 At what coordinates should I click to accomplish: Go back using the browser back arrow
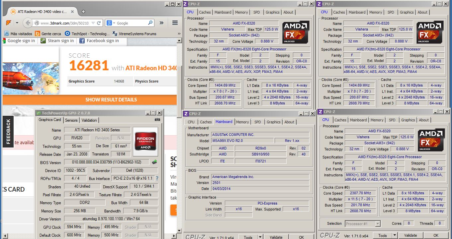[x=27, y=23]
